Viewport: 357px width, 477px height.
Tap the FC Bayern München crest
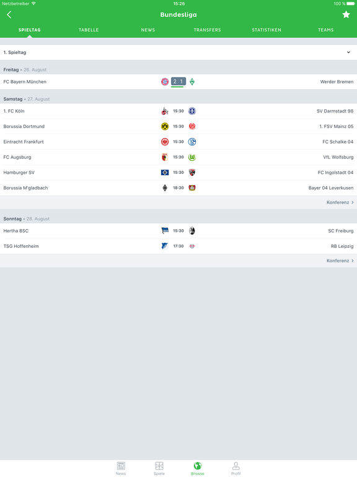click(x=165, y=81)
